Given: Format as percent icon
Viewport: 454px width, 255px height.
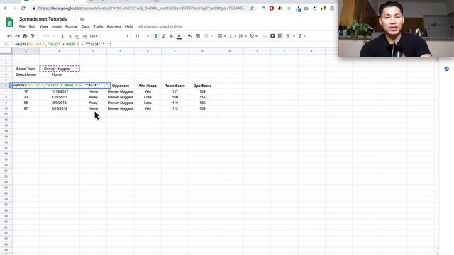Looking at the screenshot, I should click(x=70, y=36).
